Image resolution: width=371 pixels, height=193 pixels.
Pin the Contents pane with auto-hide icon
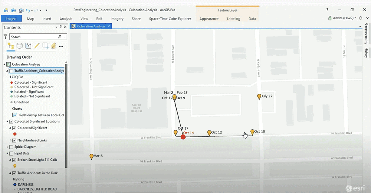(60, 27)
